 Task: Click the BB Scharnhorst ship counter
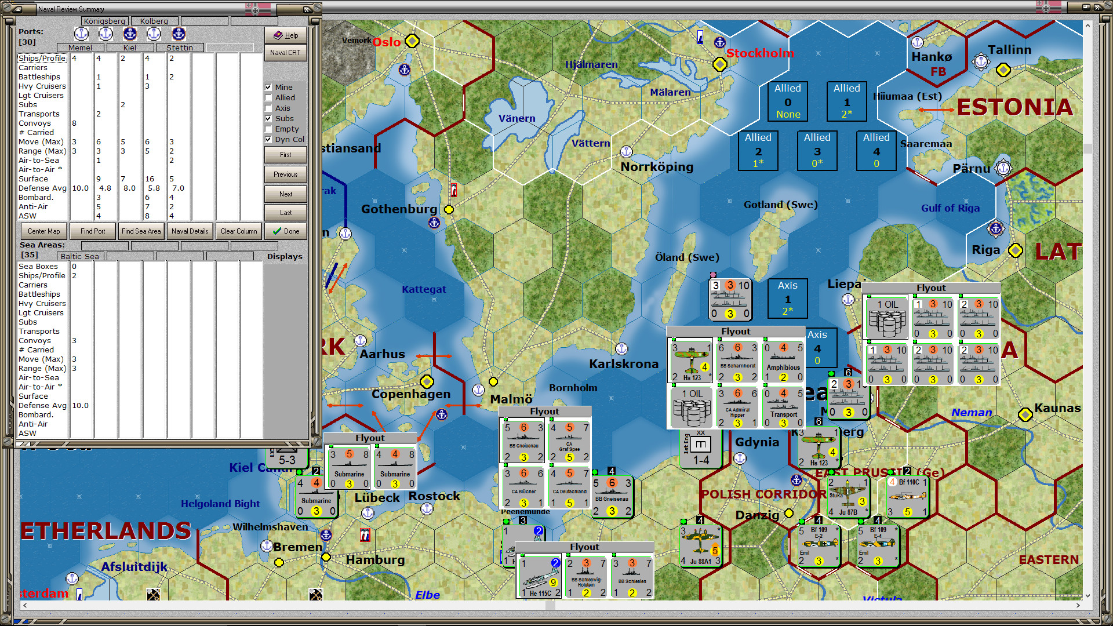click(737, 361)
